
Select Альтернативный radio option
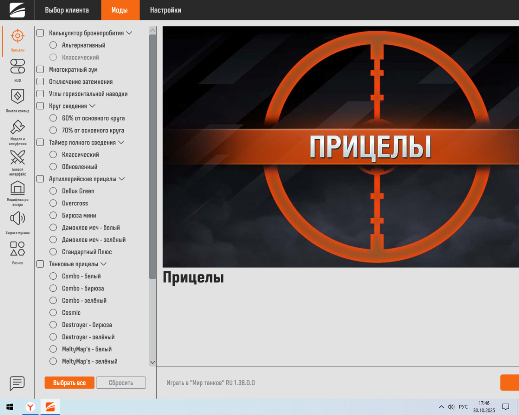53,45
